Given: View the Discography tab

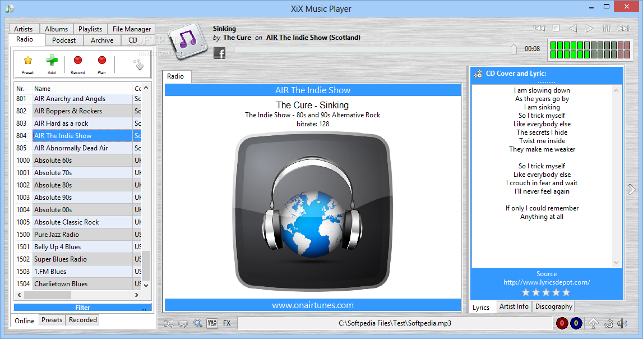Looking at the screenshot, I should pyautogui.click(x=554, y=306).
